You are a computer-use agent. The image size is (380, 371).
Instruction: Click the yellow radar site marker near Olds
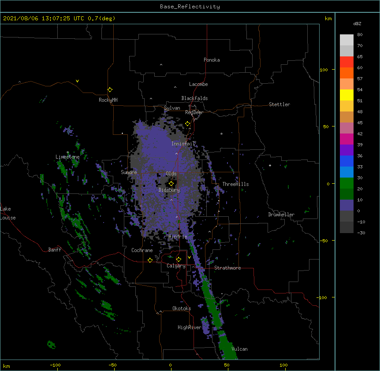(171, 183)
